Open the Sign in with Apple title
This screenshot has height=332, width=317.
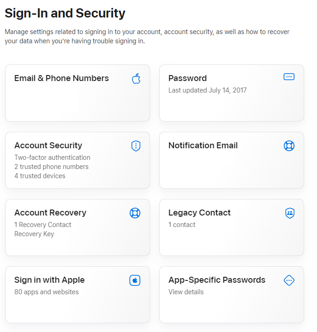coord(49,280)
